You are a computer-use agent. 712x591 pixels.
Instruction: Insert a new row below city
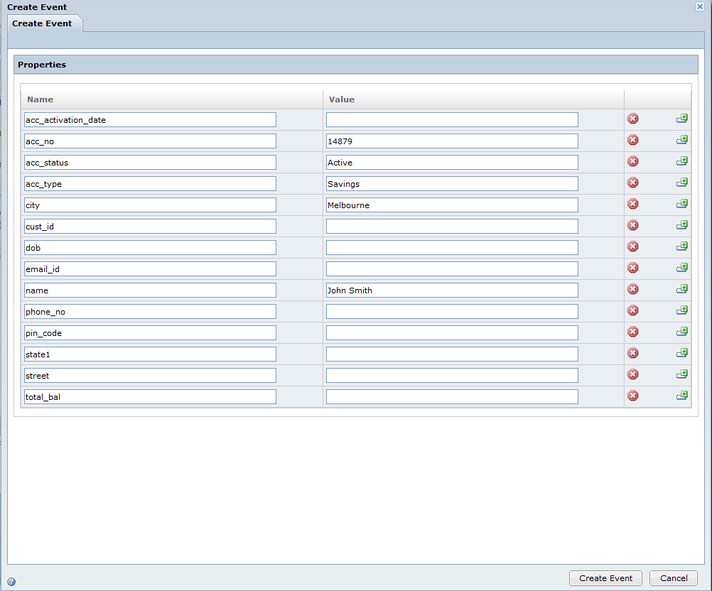tap(681, 204)
